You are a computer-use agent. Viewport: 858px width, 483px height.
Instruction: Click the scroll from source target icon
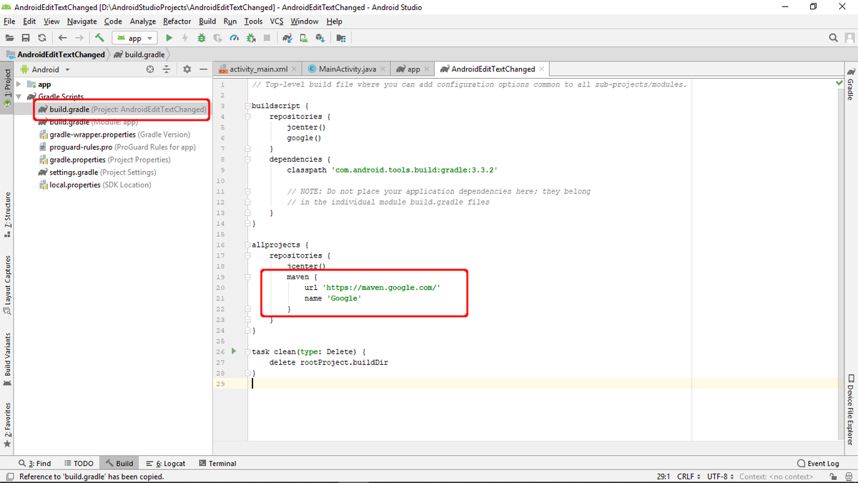(x=150, y=69)
